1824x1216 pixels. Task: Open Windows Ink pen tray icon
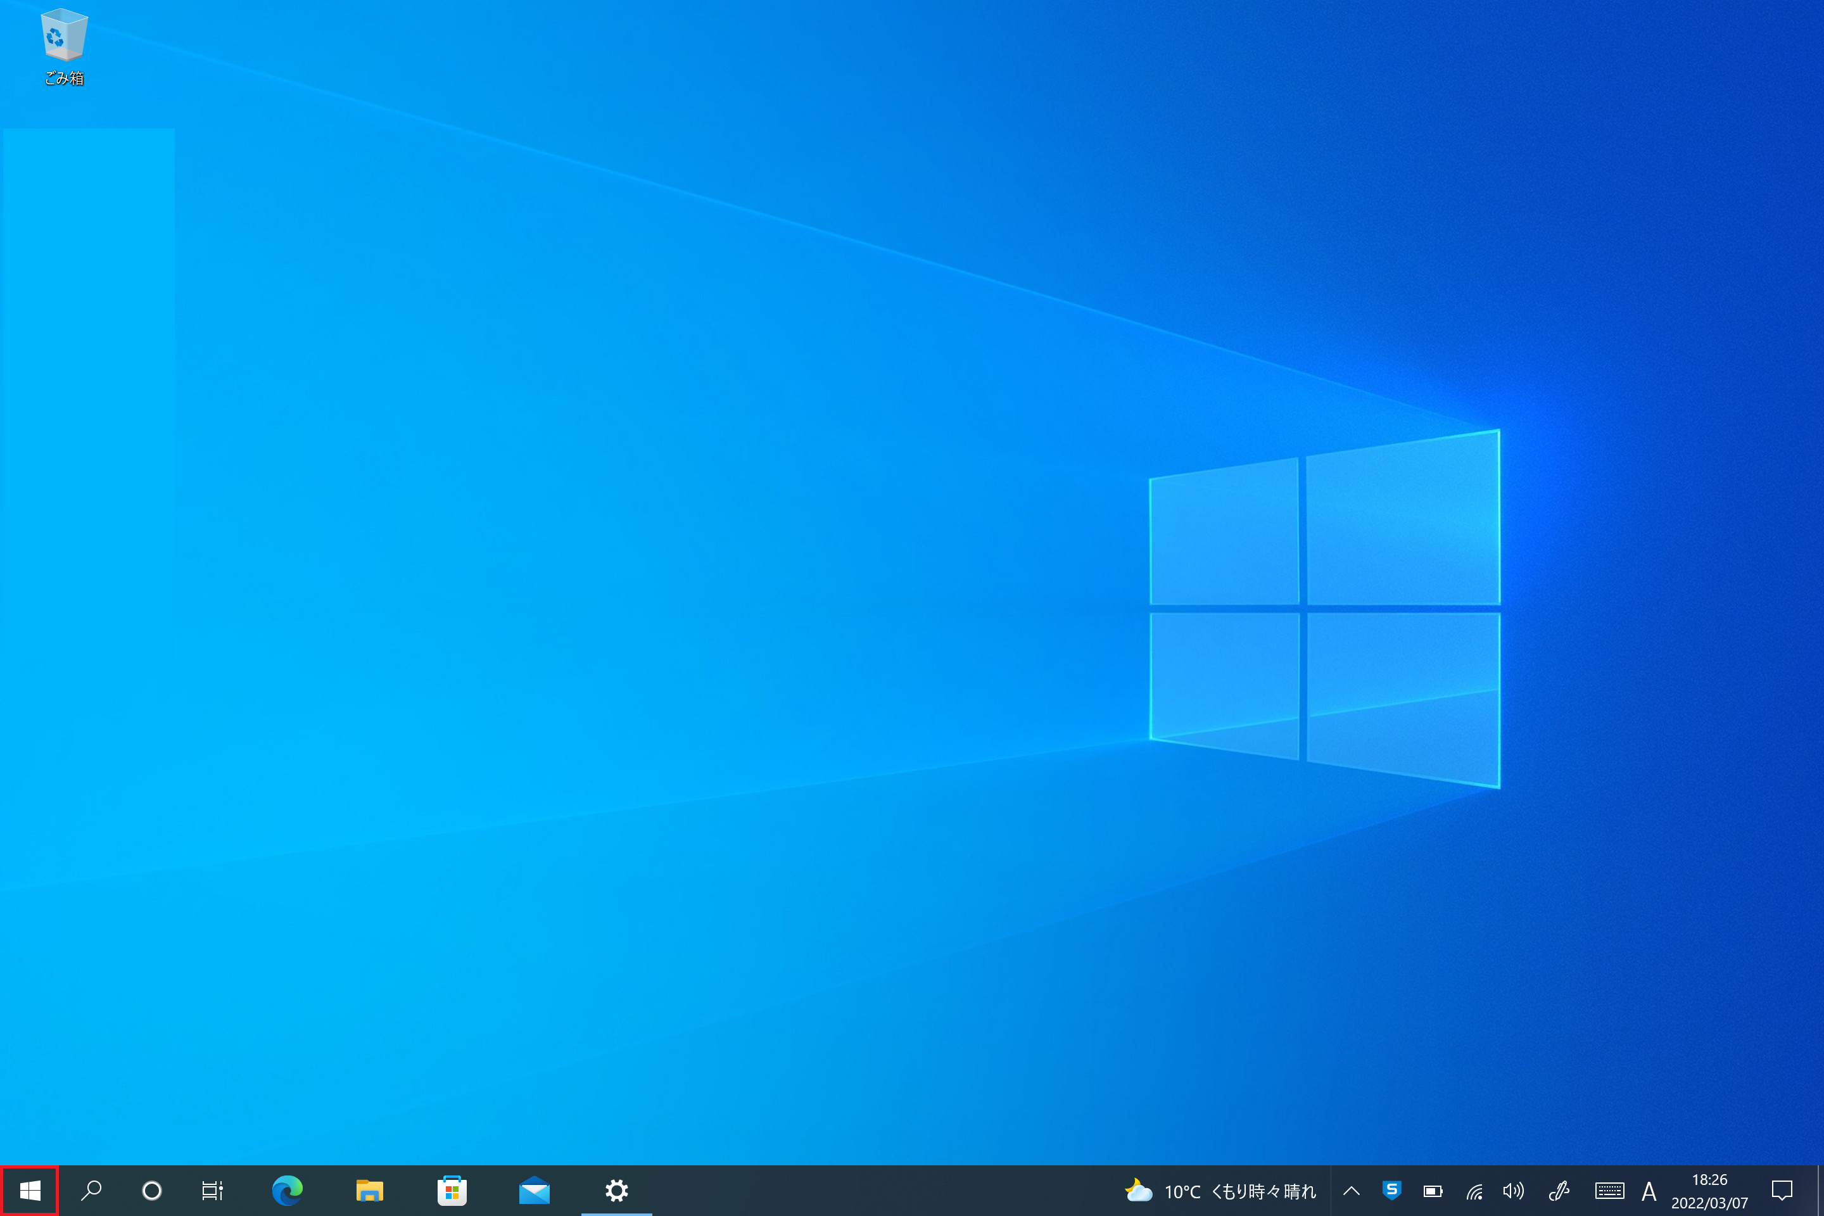tap(1559, 1191)
